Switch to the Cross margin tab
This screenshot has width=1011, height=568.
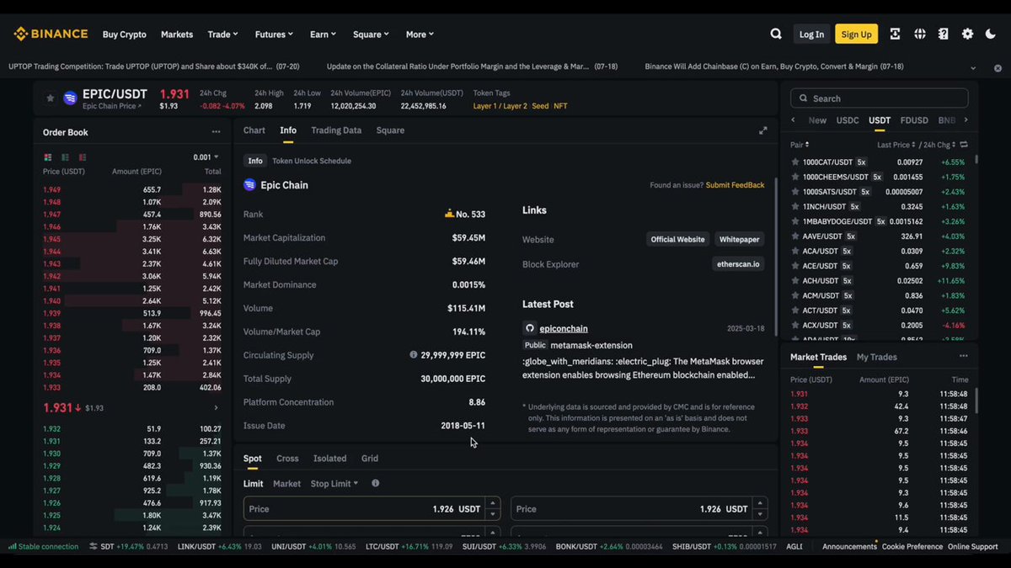[287, 459]
